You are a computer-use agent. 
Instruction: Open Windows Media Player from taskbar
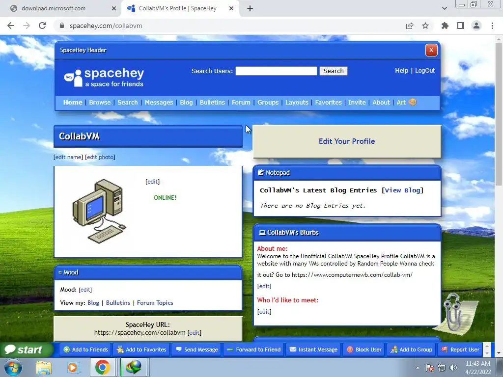pyautogui.click(x=73, y=367)
